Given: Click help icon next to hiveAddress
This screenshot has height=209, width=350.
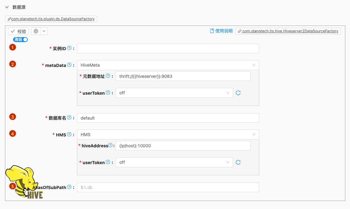Looking at the screenshot, I should 110,145.
